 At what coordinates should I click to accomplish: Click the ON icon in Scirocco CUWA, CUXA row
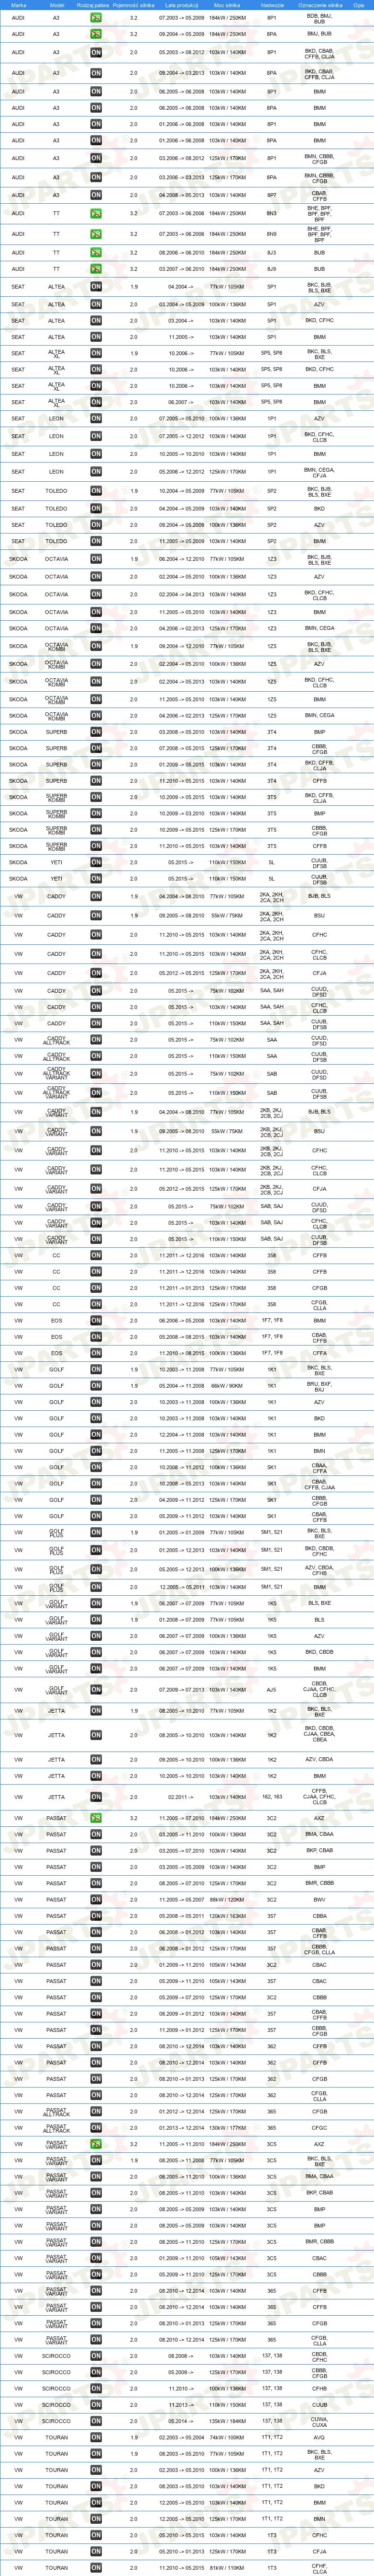tap(96, 2421)
